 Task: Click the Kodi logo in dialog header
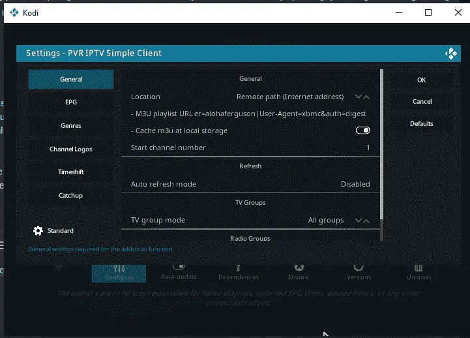[451, 54]
